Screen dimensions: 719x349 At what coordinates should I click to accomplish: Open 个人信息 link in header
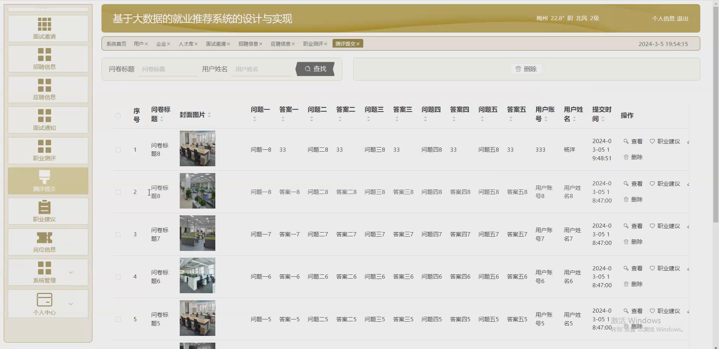(x=663, y=18)
